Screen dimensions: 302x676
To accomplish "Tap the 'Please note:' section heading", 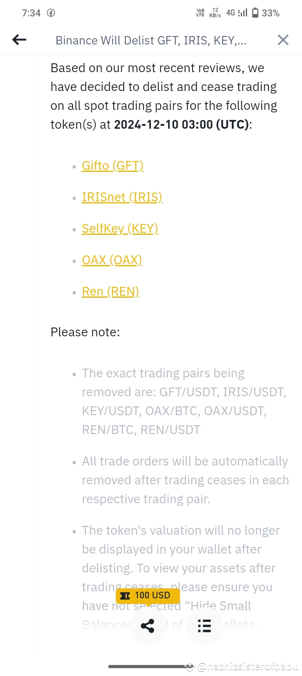I will click(x=85, y=332).
